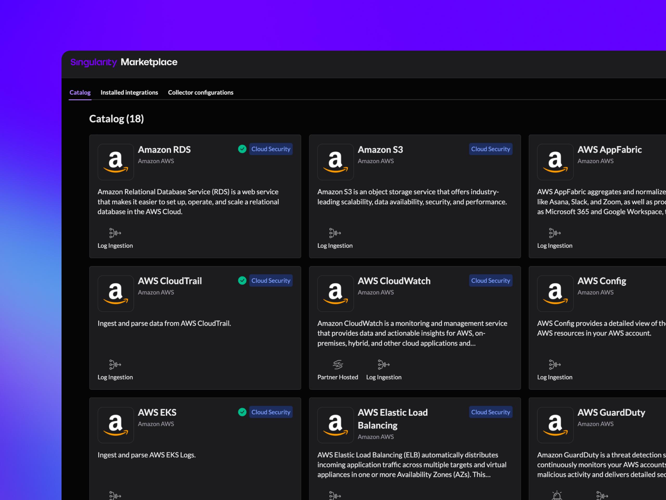
Task: Open the Amazon S3 card title
Action: click(380, 150)
